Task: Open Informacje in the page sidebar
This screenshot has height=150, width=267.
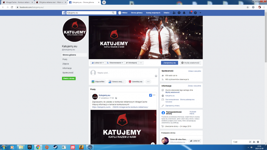Action: coord(67,68)
